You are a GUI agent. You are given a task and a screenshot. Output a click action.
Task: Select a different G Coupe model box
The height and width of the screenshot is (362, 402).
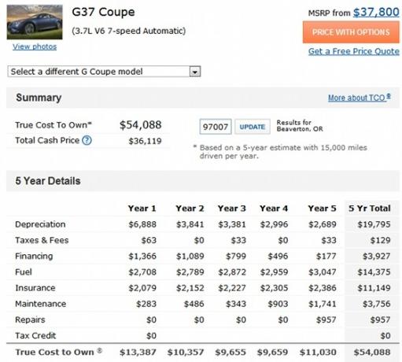click(x=104, y=72)
